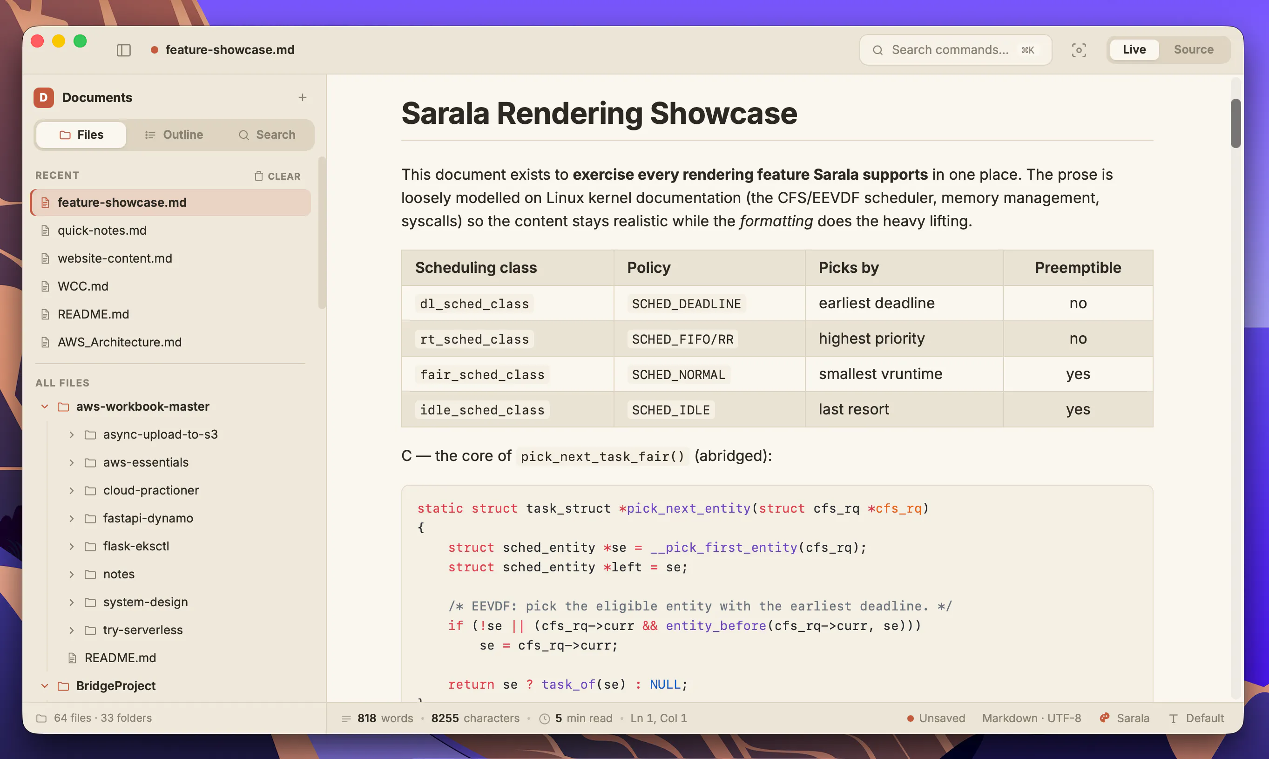Viewport: 1269px width, 759px height.
Task: Switch to Live view mode
Action: [1134, 50]
